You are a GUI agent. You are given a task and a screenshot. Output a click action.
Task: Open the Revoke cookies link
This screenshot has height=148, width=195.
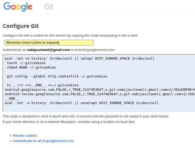[25, 136]
